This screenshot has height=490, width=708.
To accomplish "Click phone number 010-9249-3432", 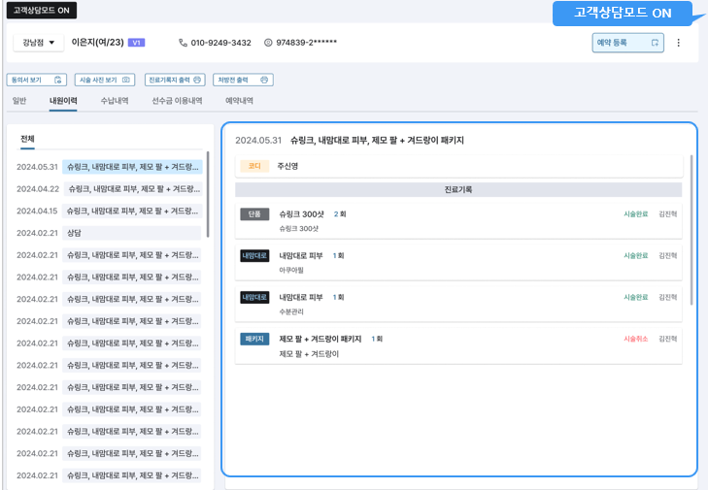I will pos(220,43).
